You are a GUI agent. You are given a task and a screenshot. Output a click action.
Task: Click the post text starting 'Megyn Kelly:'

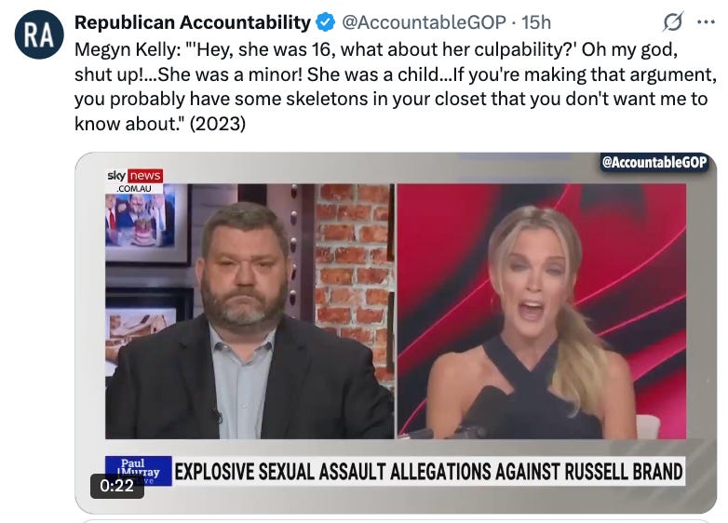coord(395,87)
